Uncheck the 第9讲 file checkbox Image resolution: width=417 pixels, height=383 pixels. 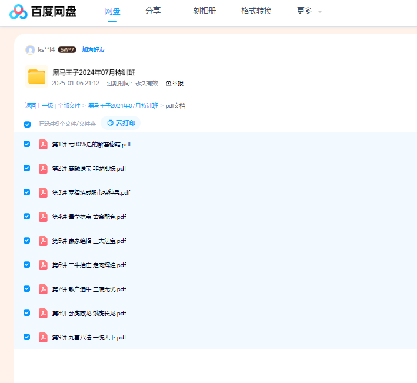click(26, 337)
